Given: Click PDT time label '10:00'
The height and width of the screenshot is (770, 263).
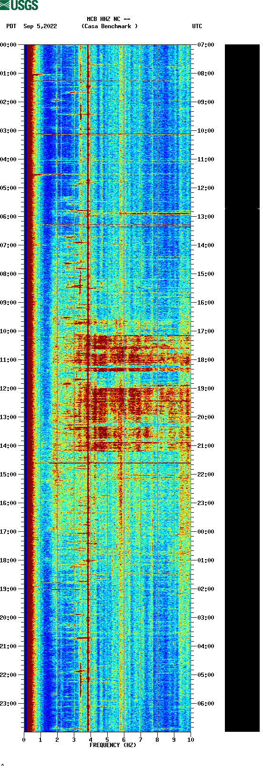Looking at the screenshot, I should 8,331.
